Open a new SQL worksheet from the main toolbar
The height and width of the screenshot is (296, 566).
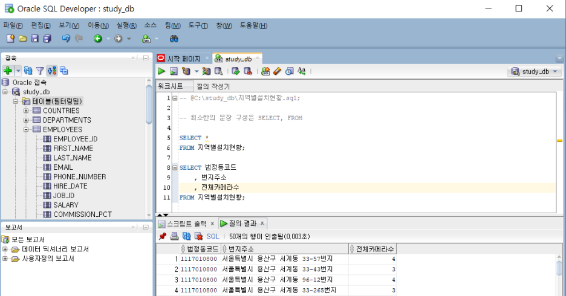pyautogui.click(x=146, y=39)
